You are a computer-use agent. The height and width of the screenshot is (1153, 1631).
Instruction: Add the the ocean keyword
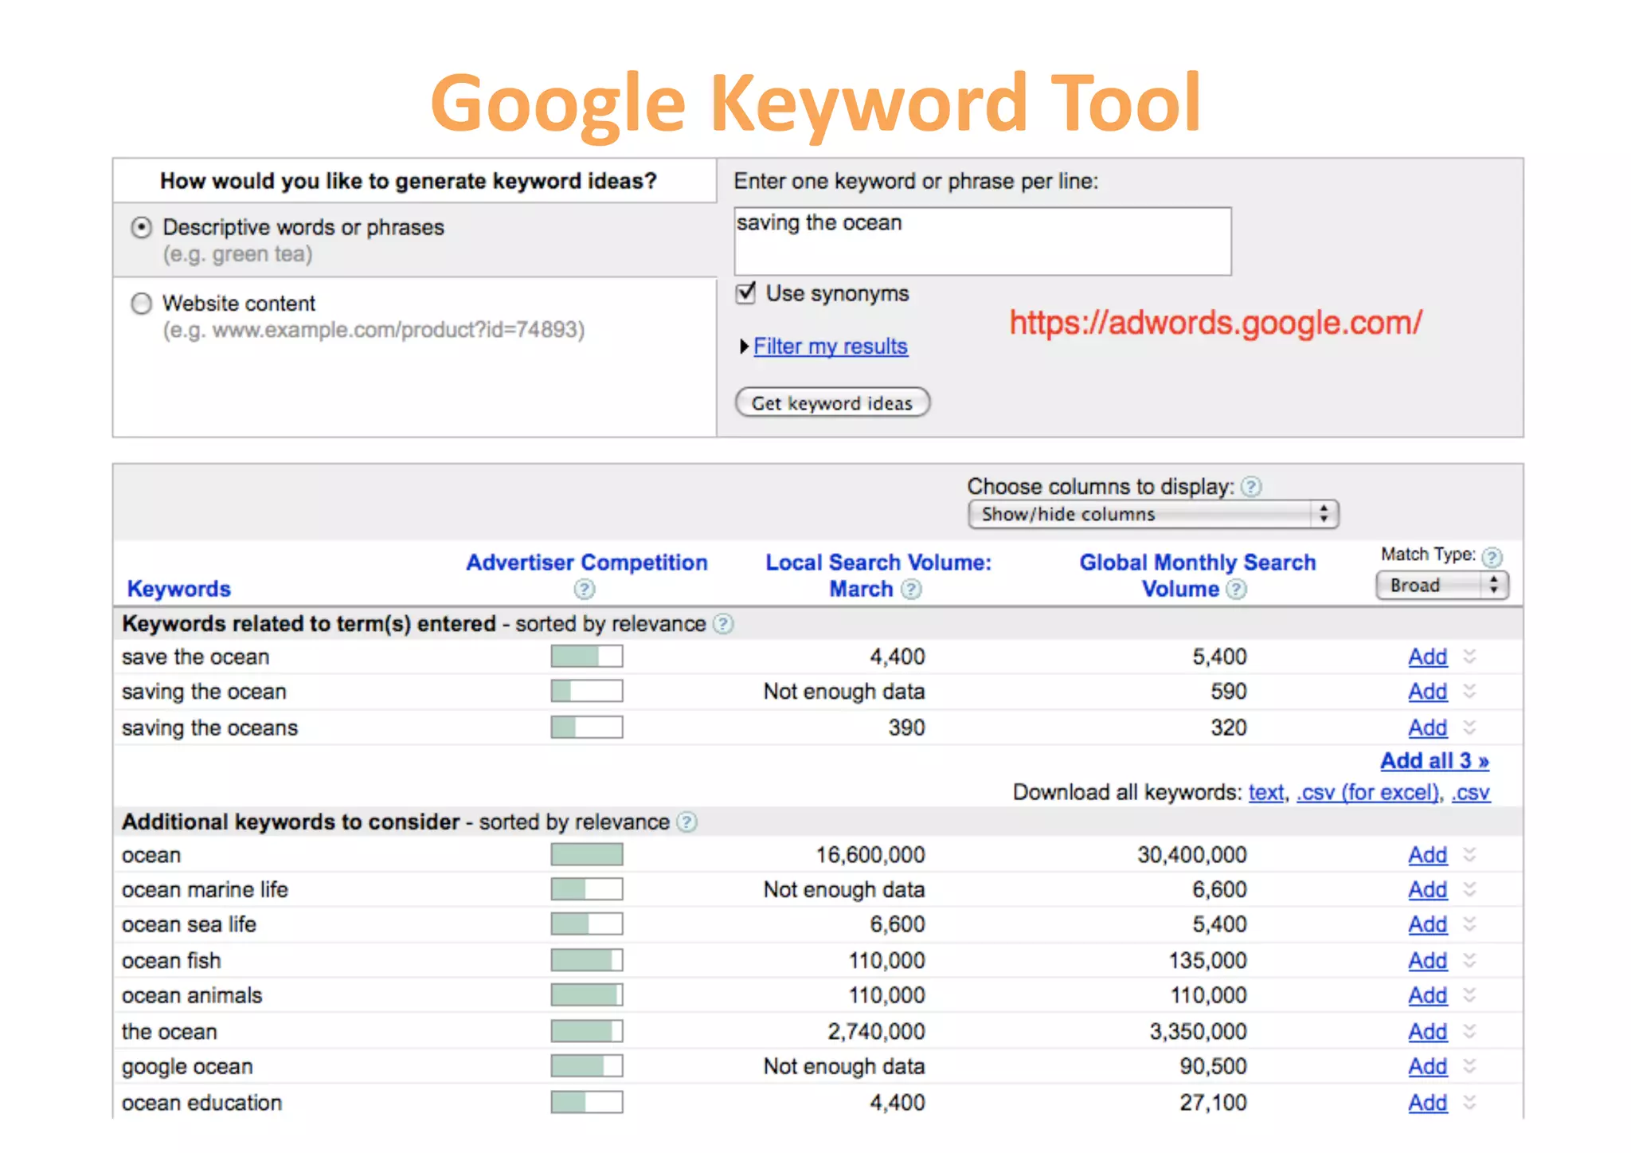coord(1427,1032)
